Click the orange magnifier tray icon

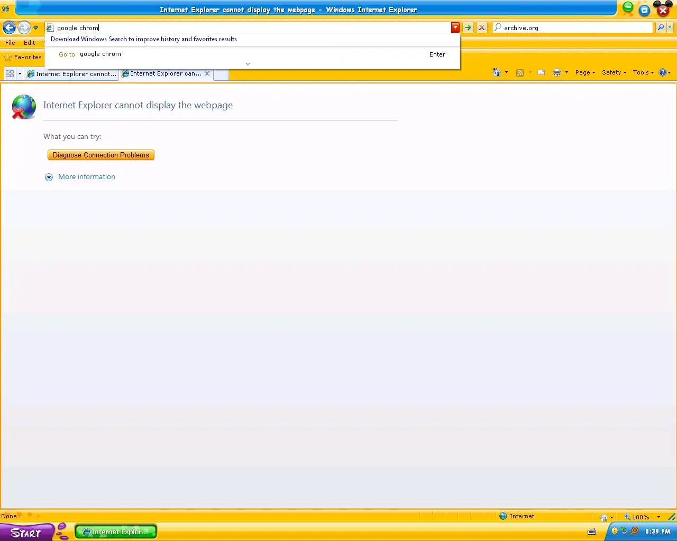(634, 531)
